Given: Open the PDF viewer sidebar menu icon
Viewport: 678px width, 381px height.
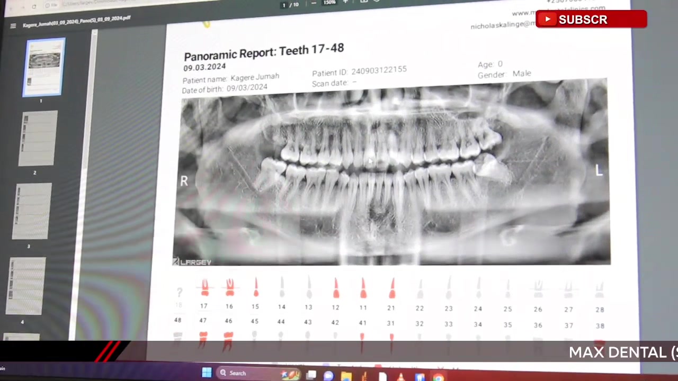Looking at the screenshot, I should (x=13, y=26).
